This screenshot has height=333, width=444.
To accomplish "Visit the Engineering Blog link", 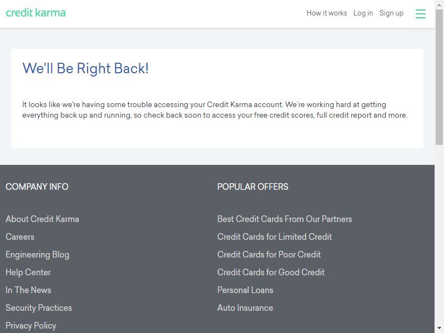I will tap(37, 255).
